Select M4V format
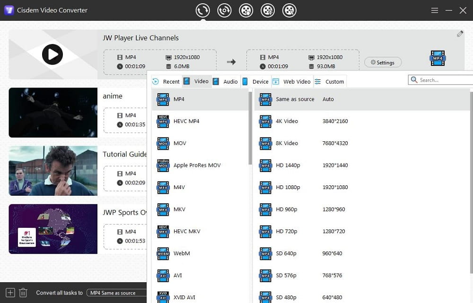This screenshot has width=473, height=303. pyautogui.click(x=200, y=187)
